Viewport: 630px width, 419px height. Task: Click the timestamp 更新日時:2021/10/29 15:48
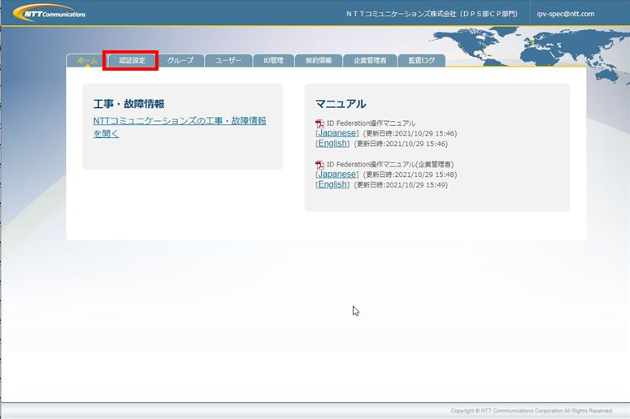410,175
